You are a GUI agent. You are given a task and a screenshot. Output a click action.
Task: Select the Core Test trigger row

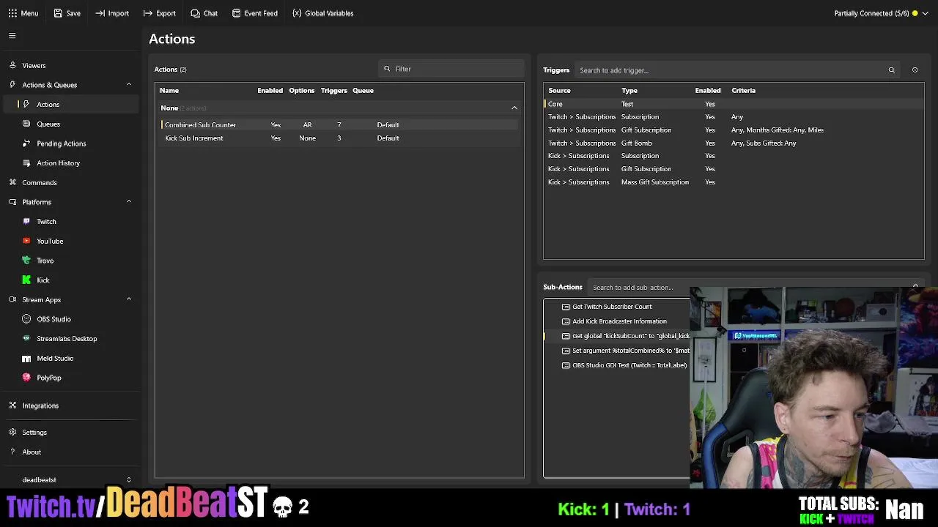[x=734, y=104]
